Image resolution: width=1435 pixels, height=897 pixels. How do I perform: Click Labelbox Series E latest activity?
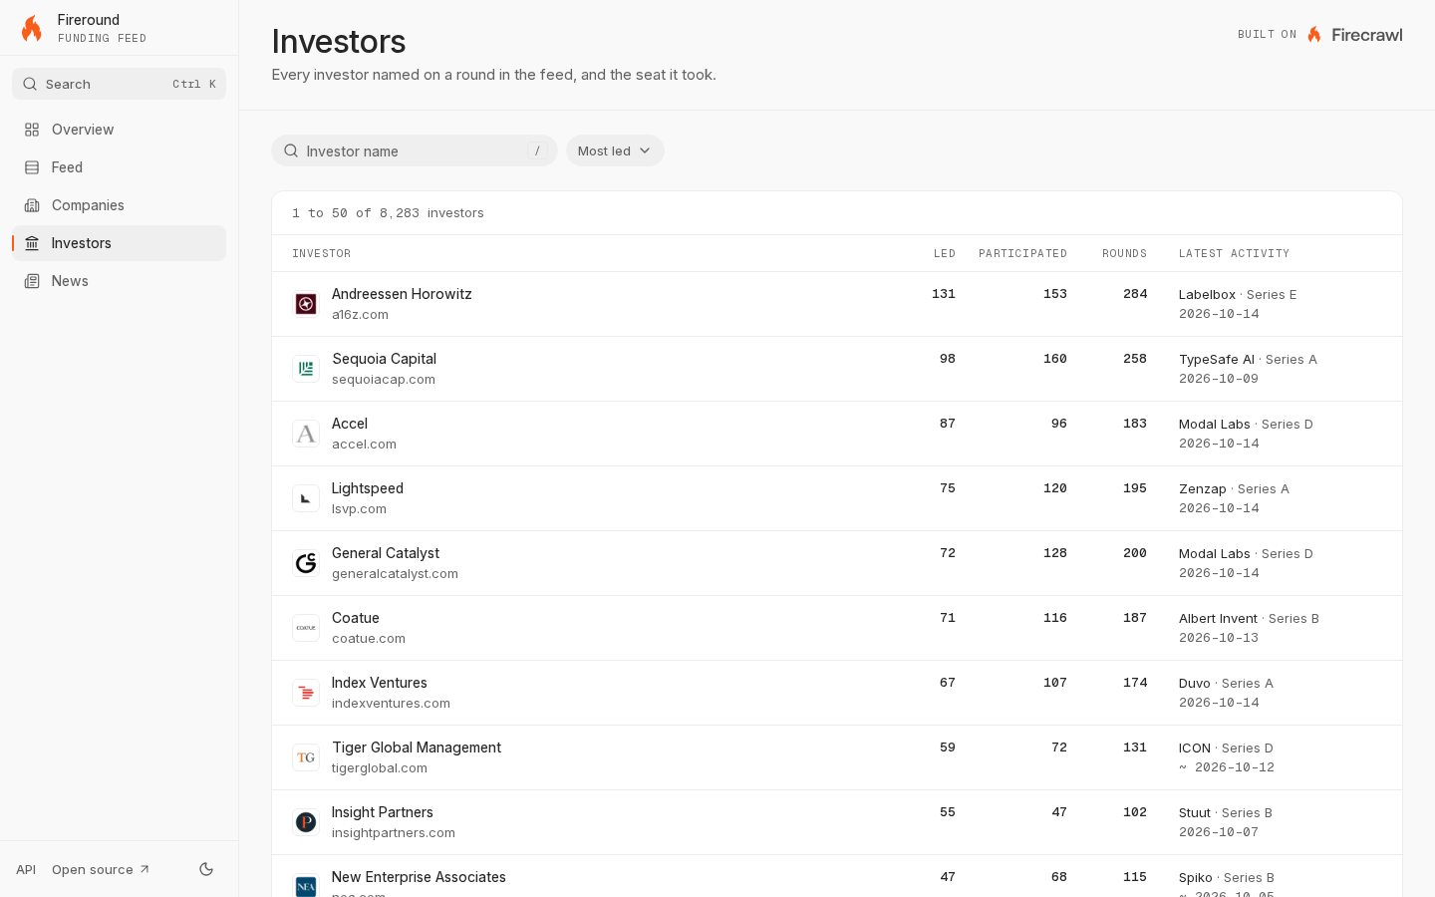tap(1238, 295)
